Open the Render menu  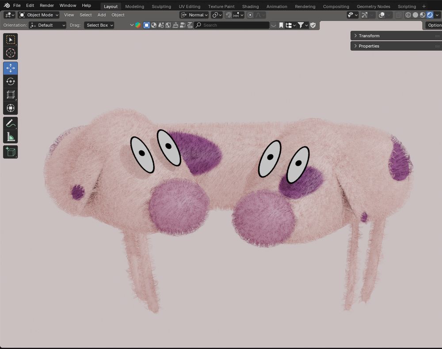[47, 5]
